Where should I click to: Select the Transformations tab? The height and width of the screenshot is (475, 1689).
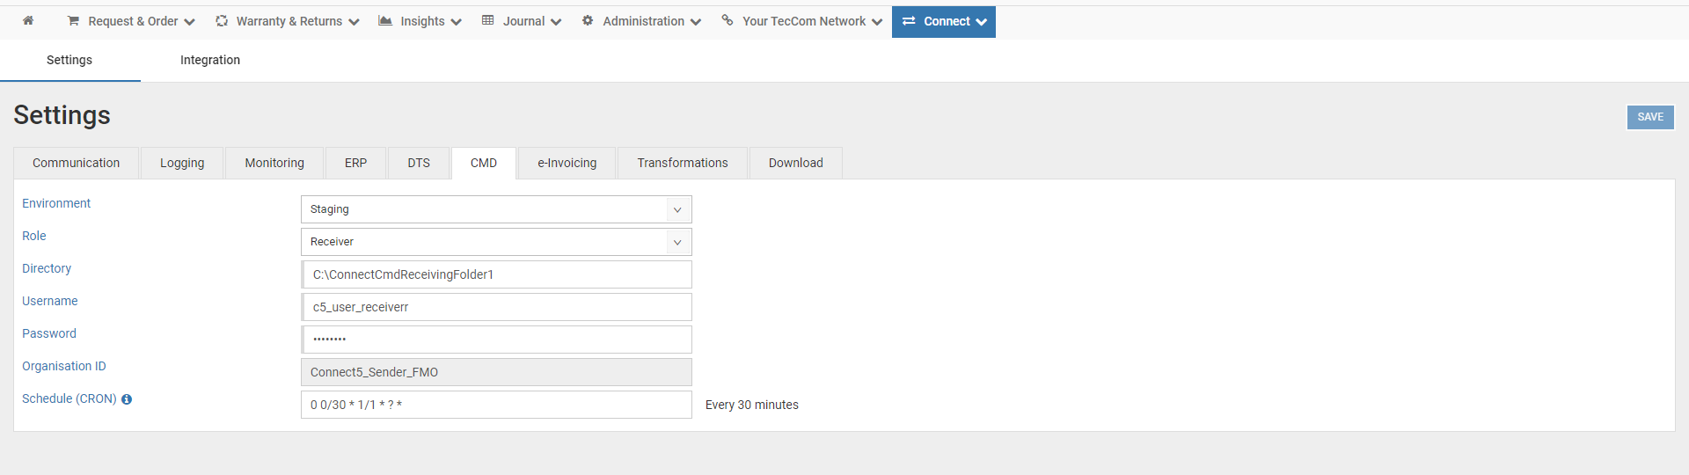(683, 163)
